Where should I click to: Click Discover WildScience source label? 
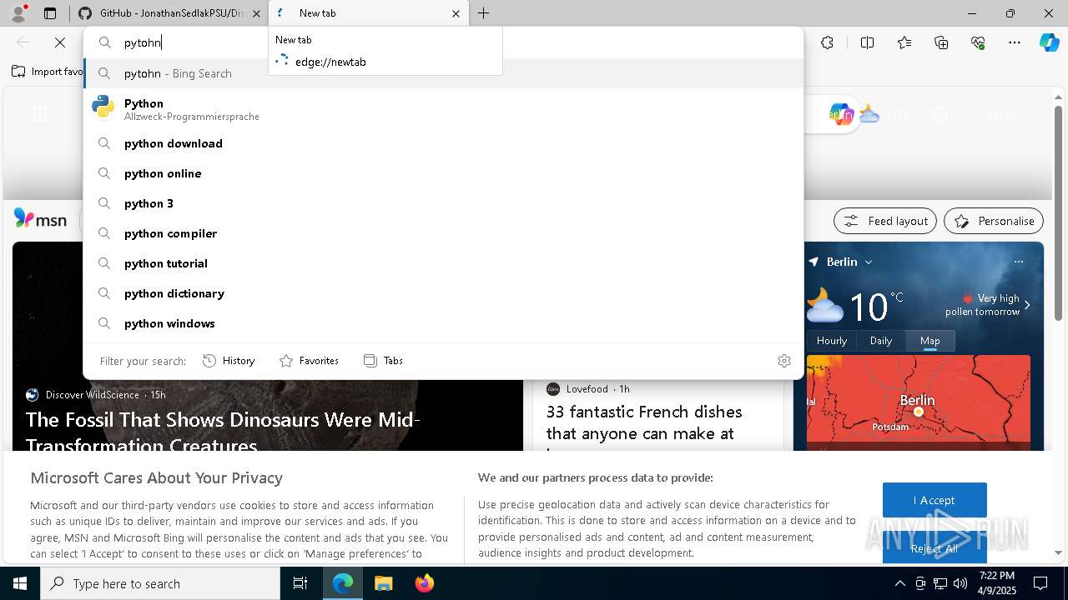[x=93, y=395]
